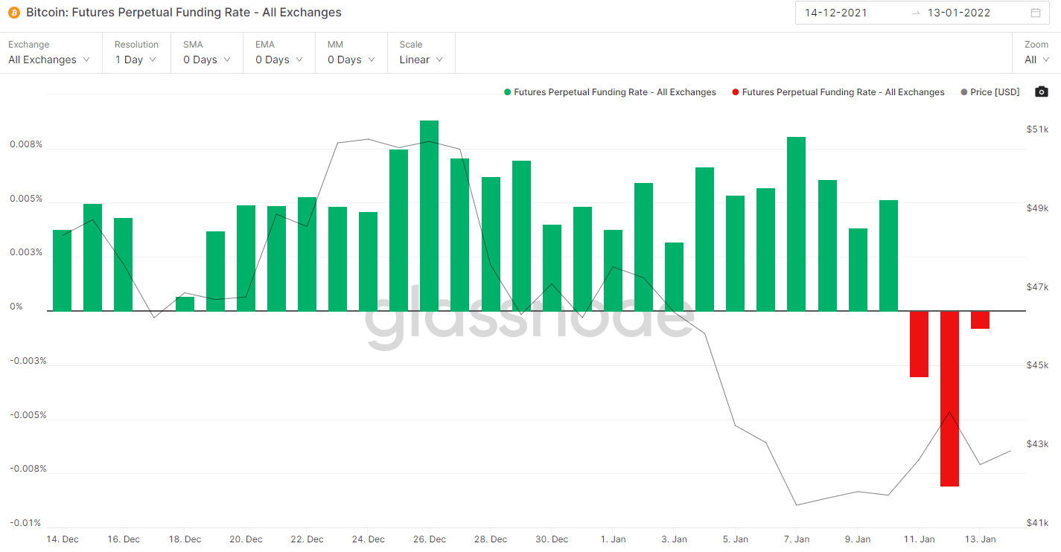Hide the Price [USD] legend series

click(x=990, y=92)
